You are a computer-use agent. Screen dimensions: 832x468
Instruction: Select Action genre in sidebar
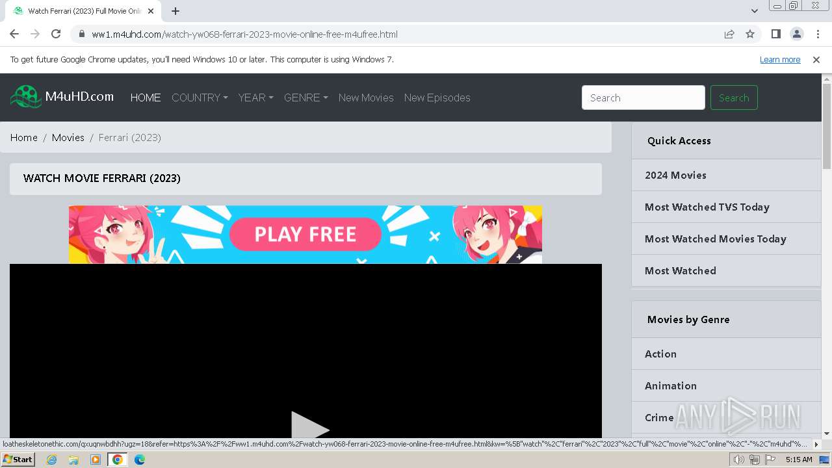pos(660,354)
